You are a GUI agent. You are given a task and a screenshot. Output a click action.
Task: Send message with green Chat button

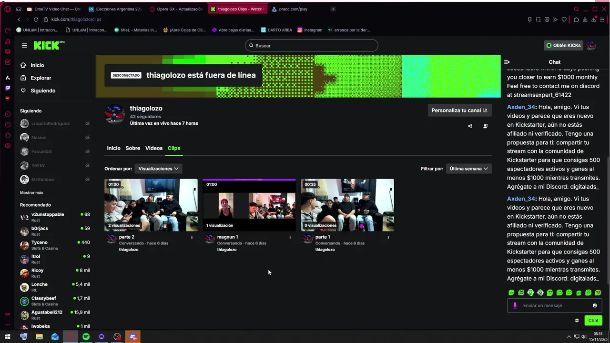tap(593, 321)
